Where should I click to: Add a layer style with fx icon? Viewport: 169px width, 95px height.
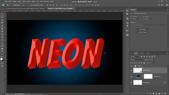(151, 94)
